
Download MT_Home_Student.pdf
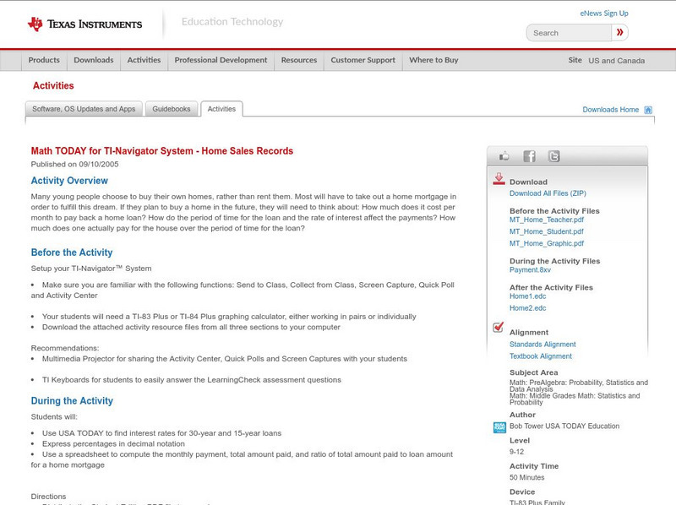546,231
